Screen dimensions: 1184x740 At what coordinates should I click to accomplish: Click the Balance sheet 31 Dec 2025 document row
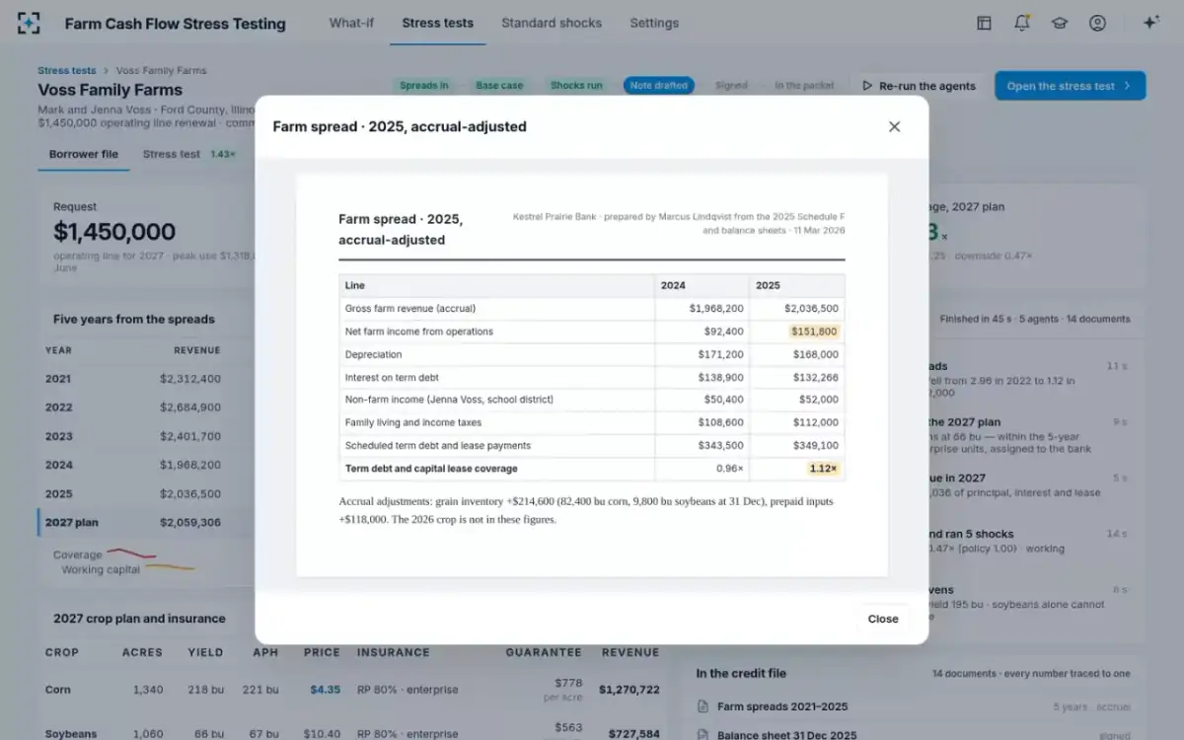click(x=914, y=735)
